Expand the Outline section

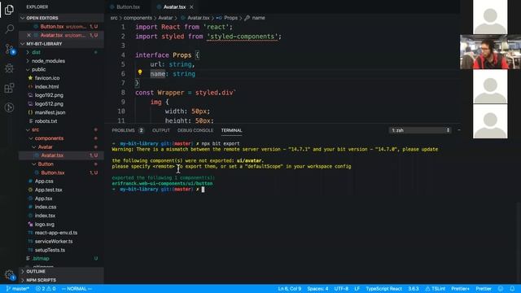[x=36, y=271]
